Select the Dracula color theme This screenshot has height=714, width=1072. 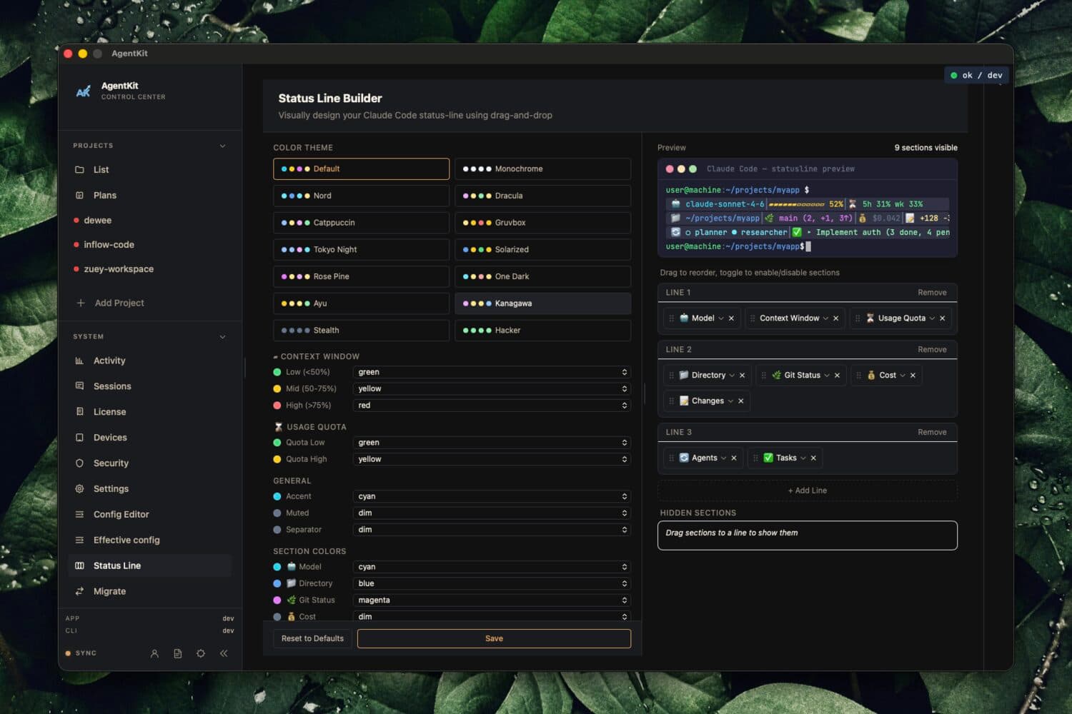coord(542,196)
